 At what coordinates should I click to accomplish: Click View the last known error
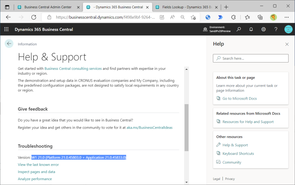(38, 165)
